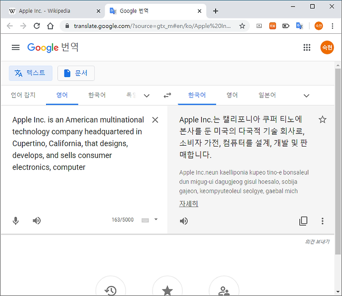Click the orange extension icon
The height and width of the screenshot is (296, 342).
pyautogui.click(x=273, y=26)
